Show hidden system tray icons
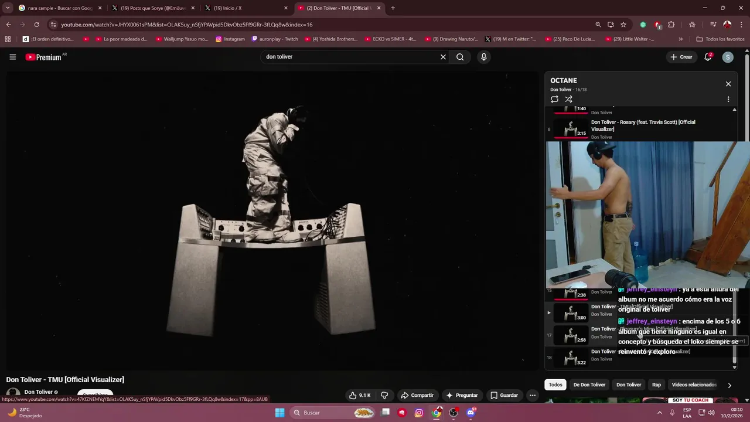The image size is (750, 422). [x=659, y=413]
